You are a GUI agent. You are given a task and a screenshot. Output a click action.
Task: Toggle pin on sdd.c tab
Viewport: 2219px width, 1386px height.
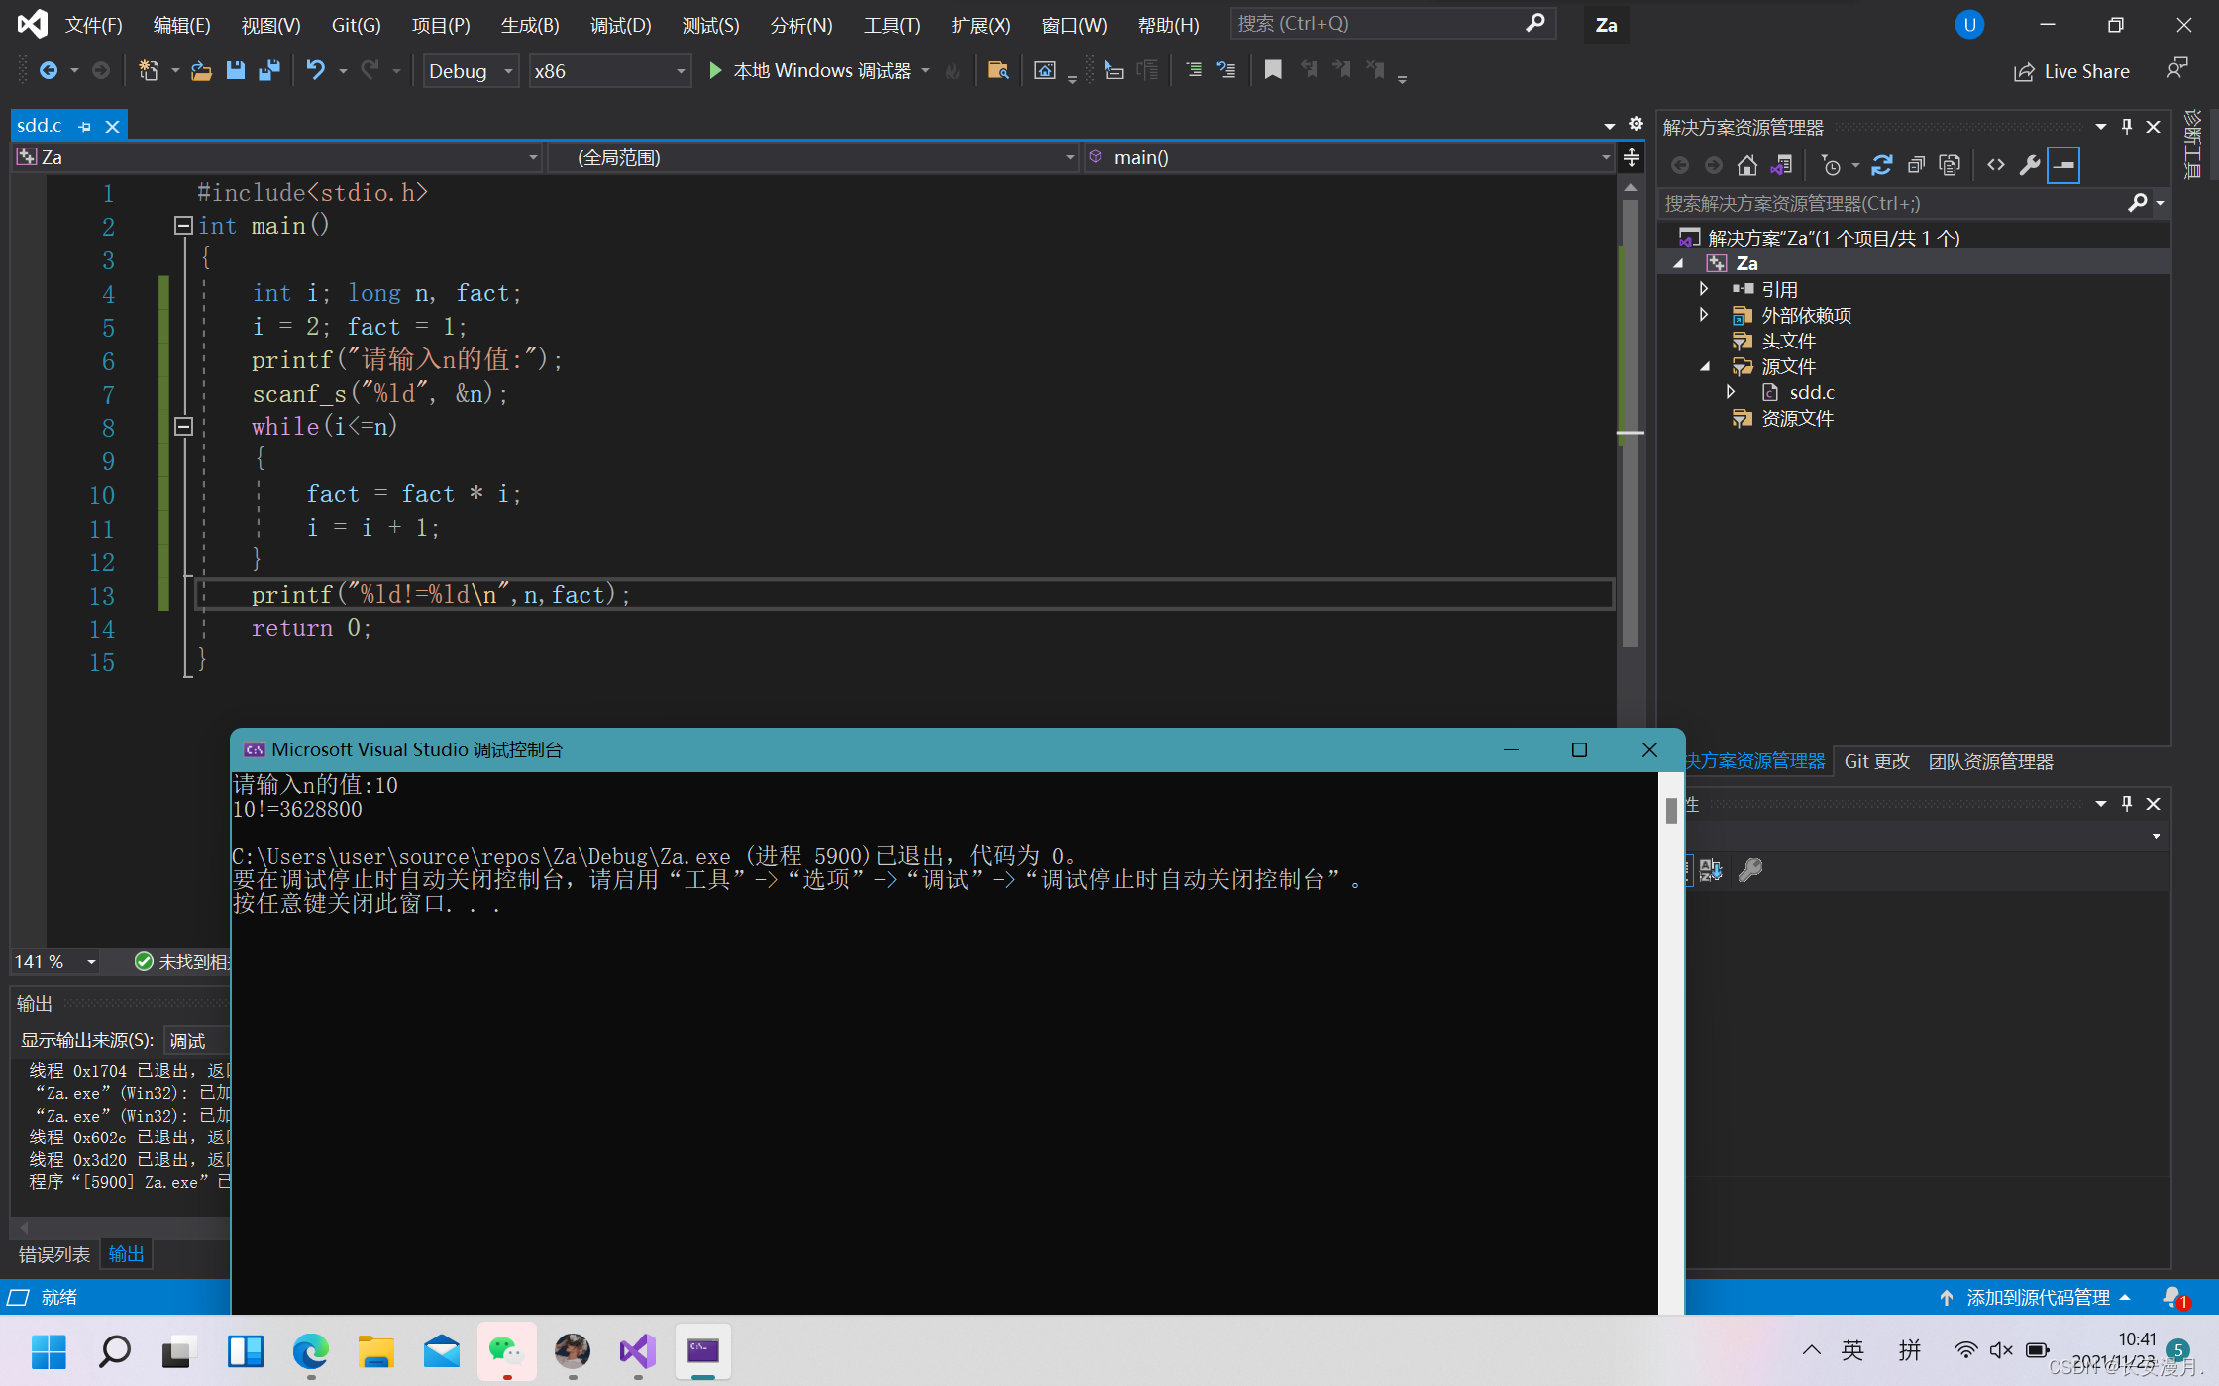tap(85, 126)
